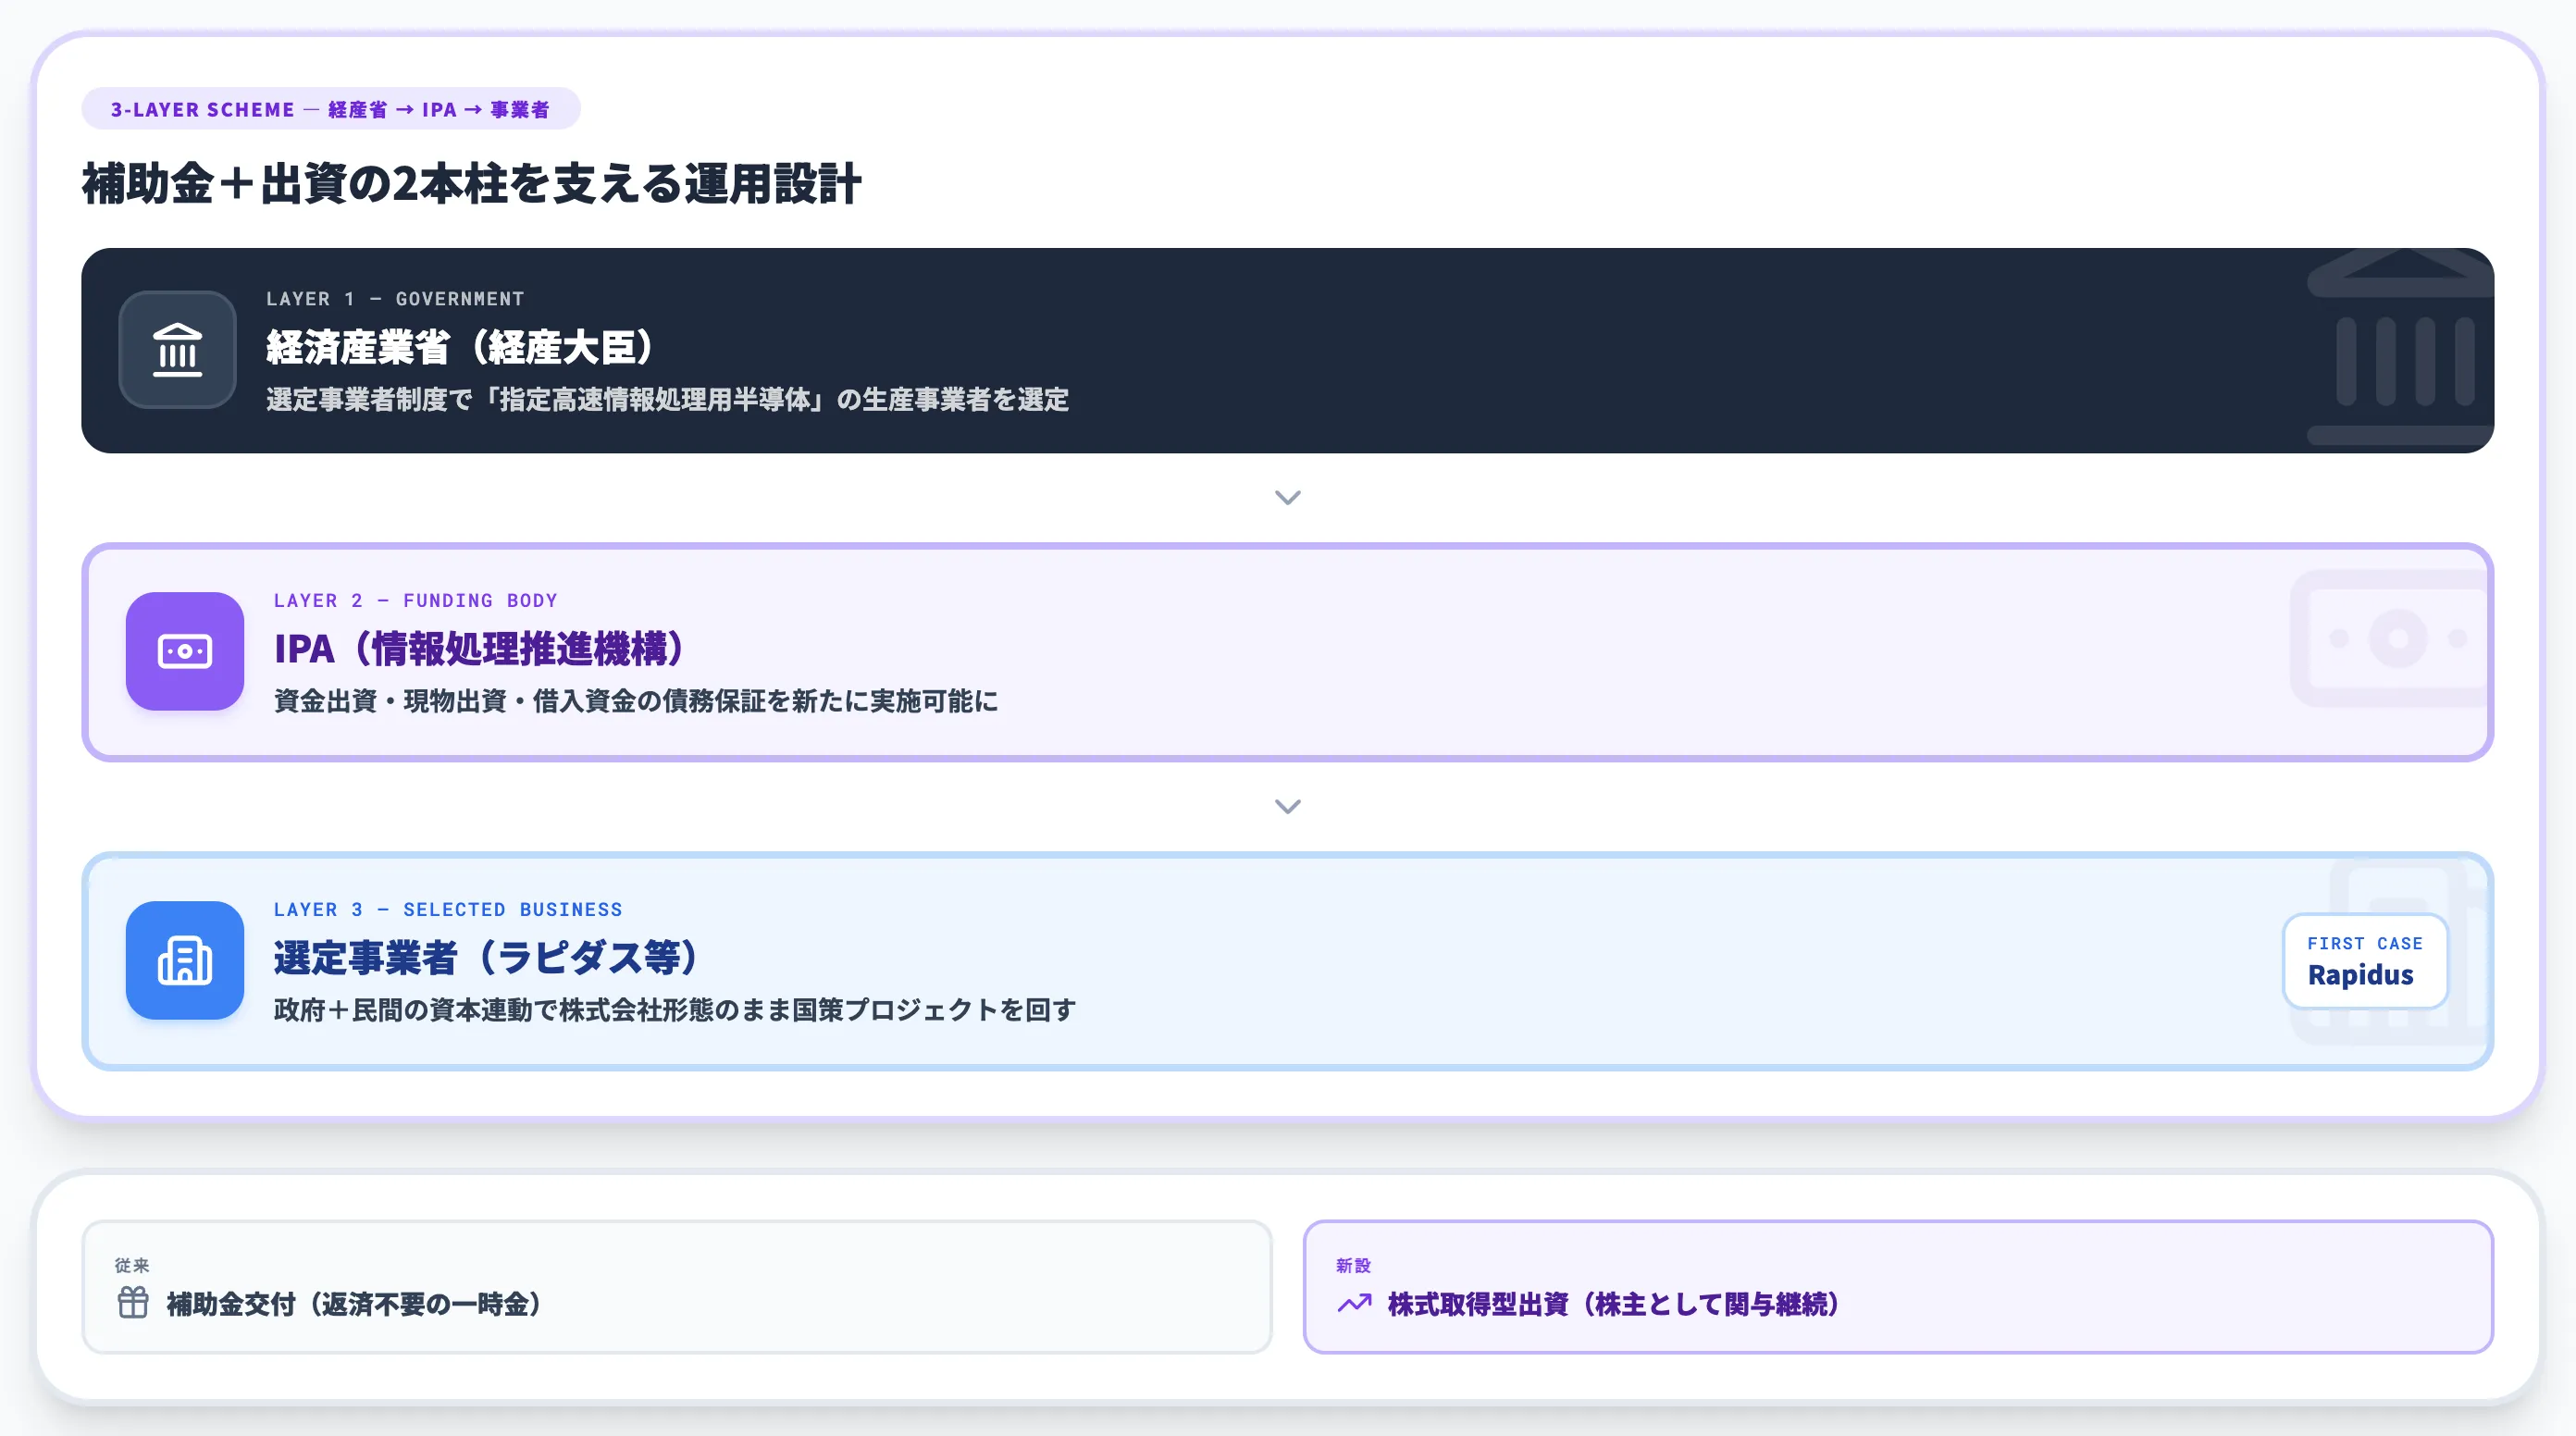This screenshot has width=2576, height=1436.
Task: Click the LAYER 2 — FUNDING BODY label
Action: (x=416, y=600)
